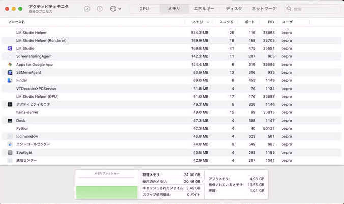
Task: Click the Spotlight process icon
Action: pos(10,152)
